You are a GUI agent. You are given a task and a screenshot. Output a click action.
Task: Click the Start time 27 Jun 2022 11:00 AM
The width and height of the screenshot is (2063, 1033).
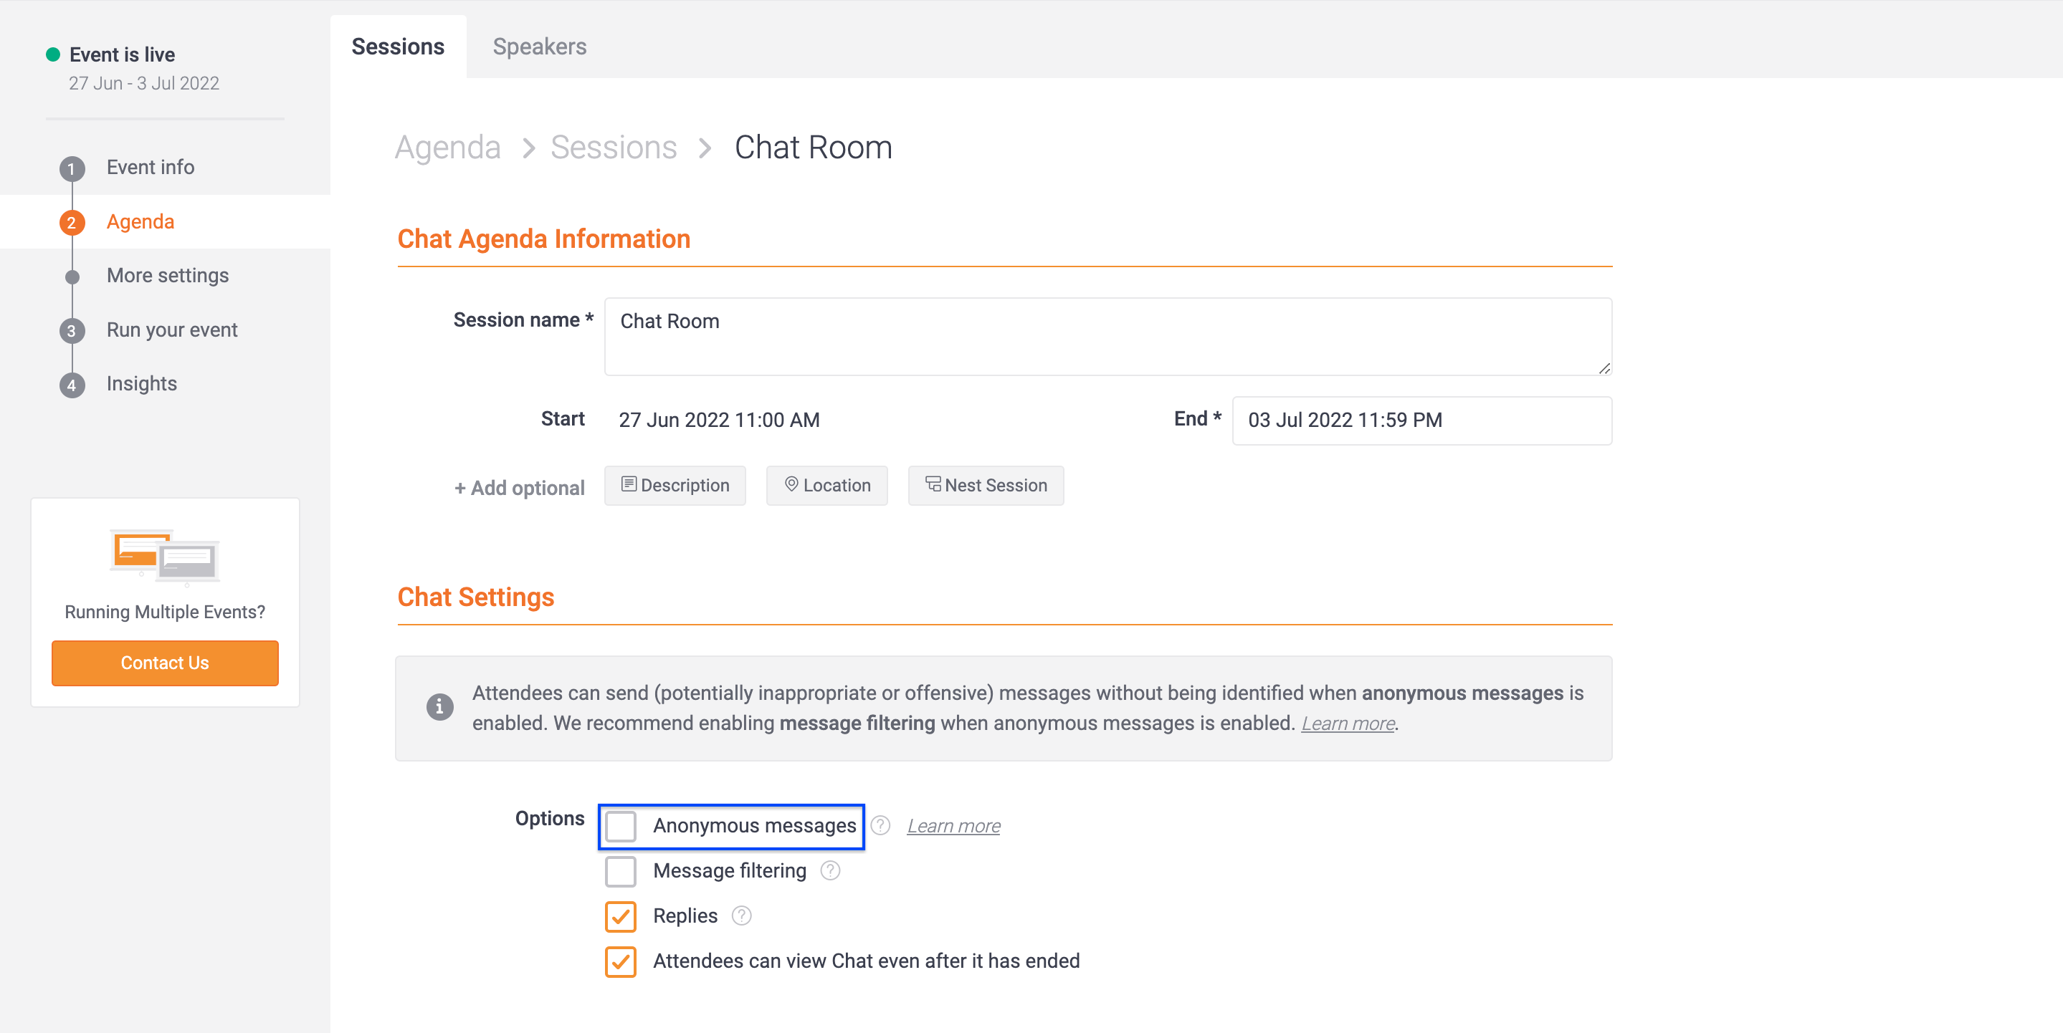[x=719, y=420]
